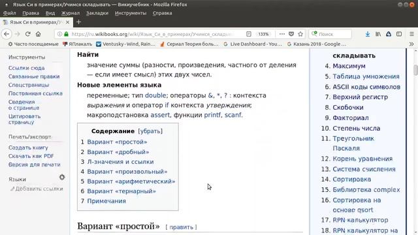Open Казань 2018 - Google bookmark
The height and width of the screenshot is (235, 418).
317,44
